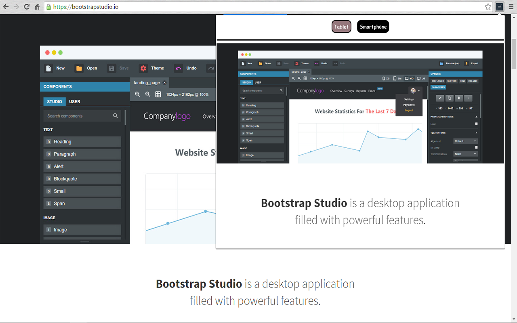Enable the Lead checkbox under Paragraph Options
The height and width of the screenshot is (323, 517).
click(x=476, y=124)
